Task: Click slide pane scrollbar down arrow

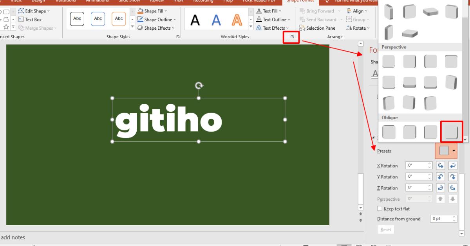Action: point(361,208)
